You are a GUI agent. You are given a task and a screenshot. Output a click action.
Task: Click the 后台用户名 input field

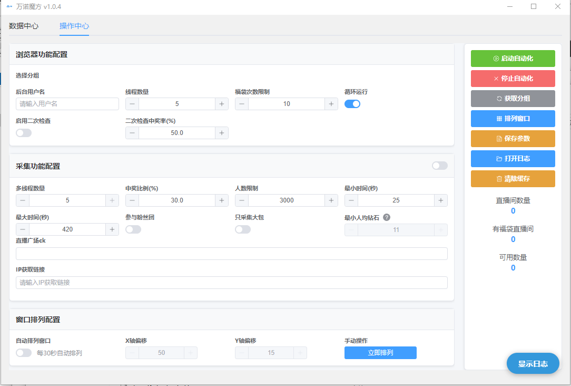tap(67, 104)
